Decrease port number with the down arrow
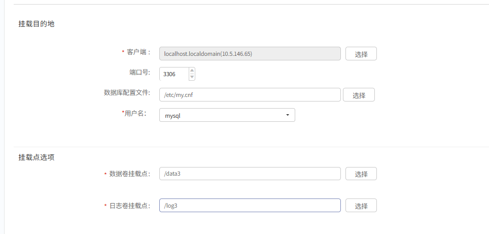Image resolution: width=489 pixels, height=234 pixels. tap(192, 77)
